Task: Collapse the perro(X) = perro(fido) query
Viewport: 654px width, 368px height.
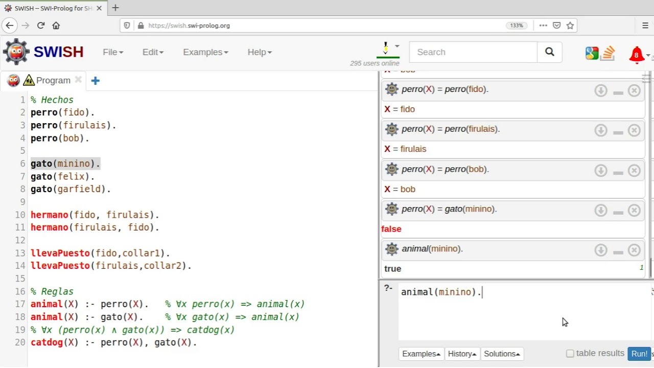Action: (618, 93)
